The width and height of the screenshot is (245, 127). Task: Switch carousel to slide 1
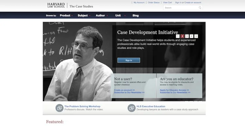[178, 36]
